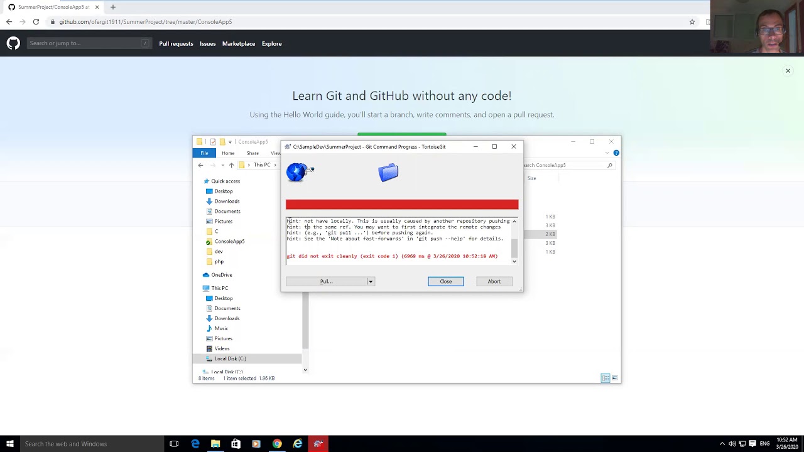Image resolution: width=804 pixels, height=452 pixels.
Task: Click the red progress bar
Action: [x=402, y=205]
